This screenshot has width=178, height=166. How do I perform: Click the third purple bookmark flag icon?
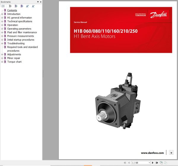pos(22,6)
